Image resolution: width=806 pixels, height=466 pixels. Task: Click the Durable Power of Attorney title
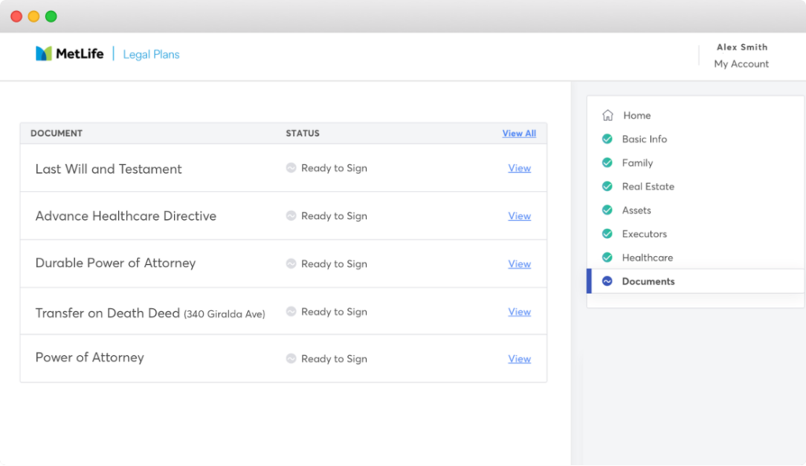(116, 262)
